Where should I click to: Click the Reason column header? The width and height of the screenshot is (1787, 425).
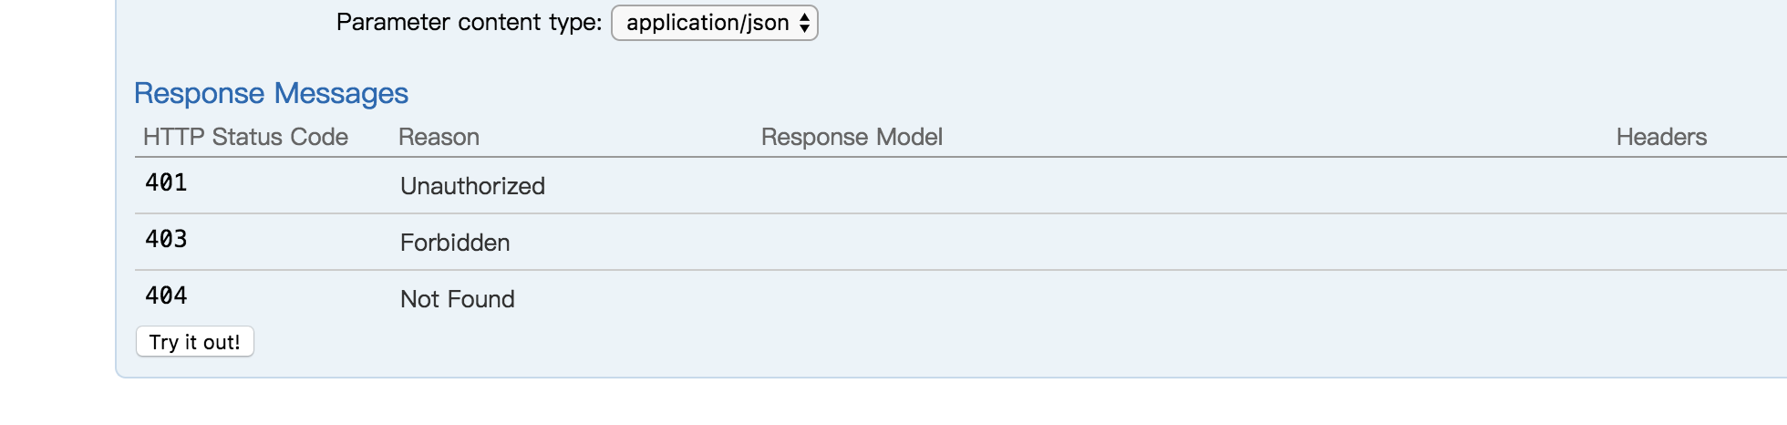coord(439,137)
